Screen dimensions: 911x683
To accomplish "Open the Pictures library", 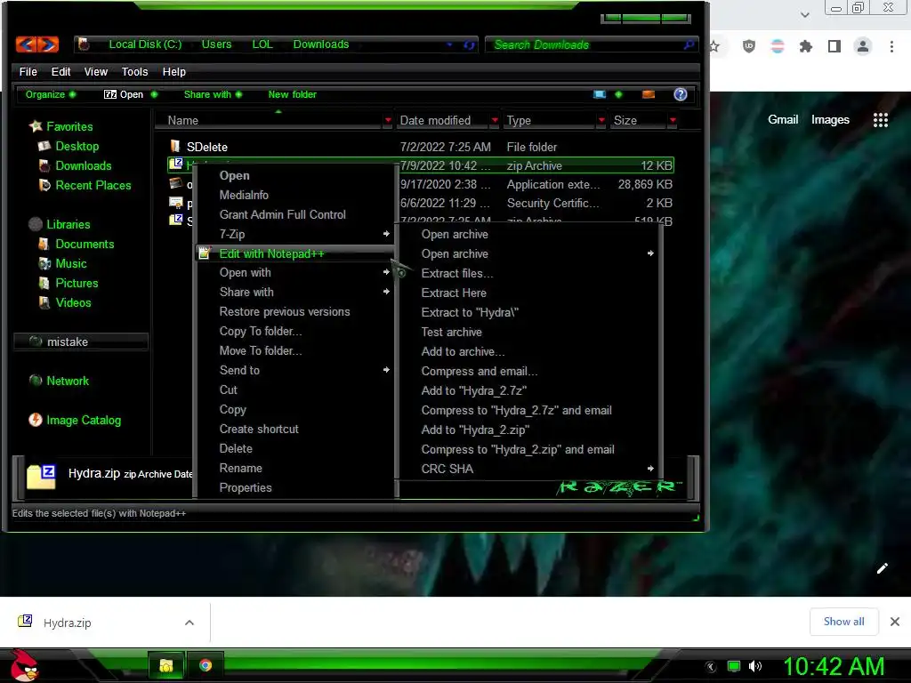I will [77, 284].
